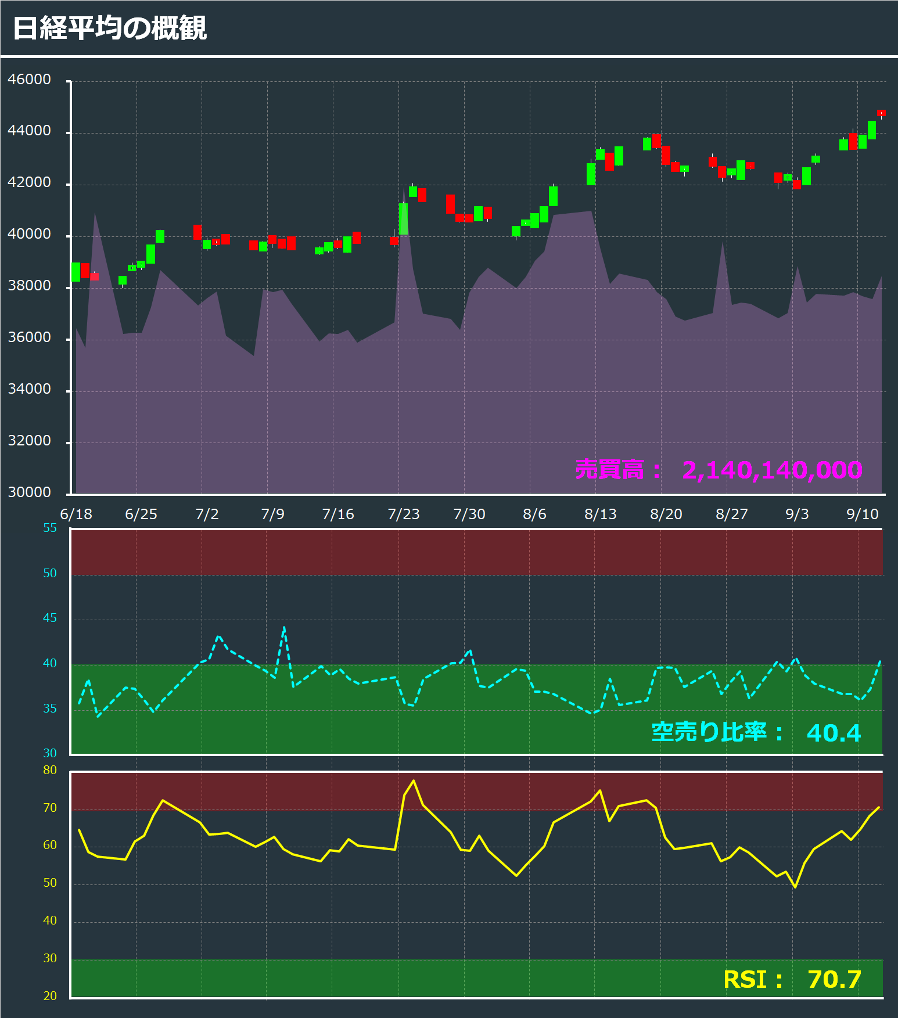Select the cyan 50 short-selling axis label
The height and width of the screenshot is (1018, 898).
pos(50,573)
